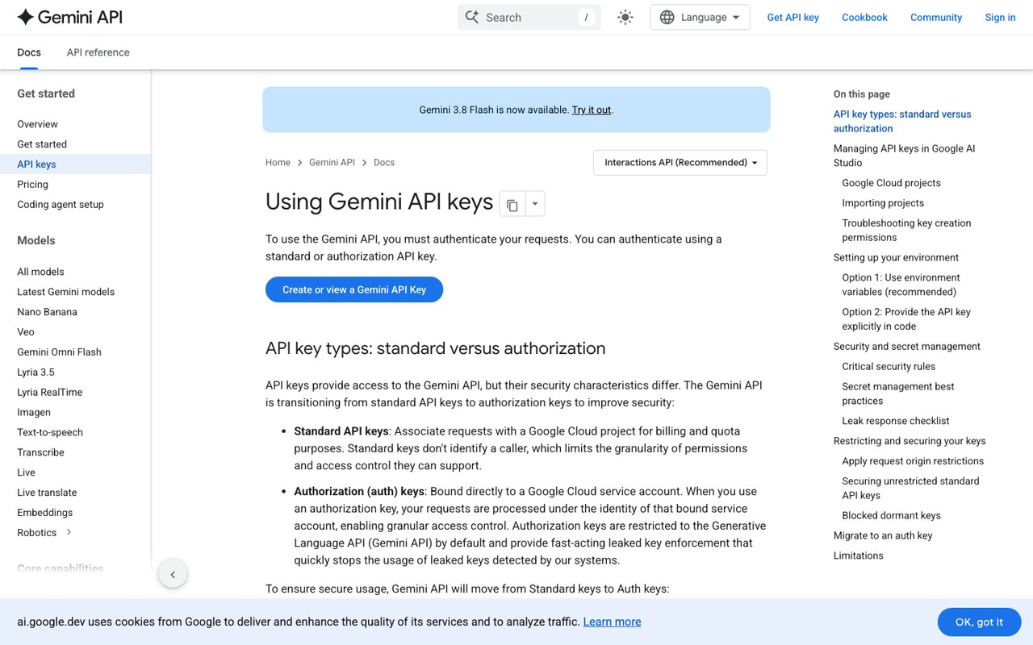
Task: Jump to Option 2: Provide the API key explicitly
Action: pyautogui.click(x=906, y=319)
